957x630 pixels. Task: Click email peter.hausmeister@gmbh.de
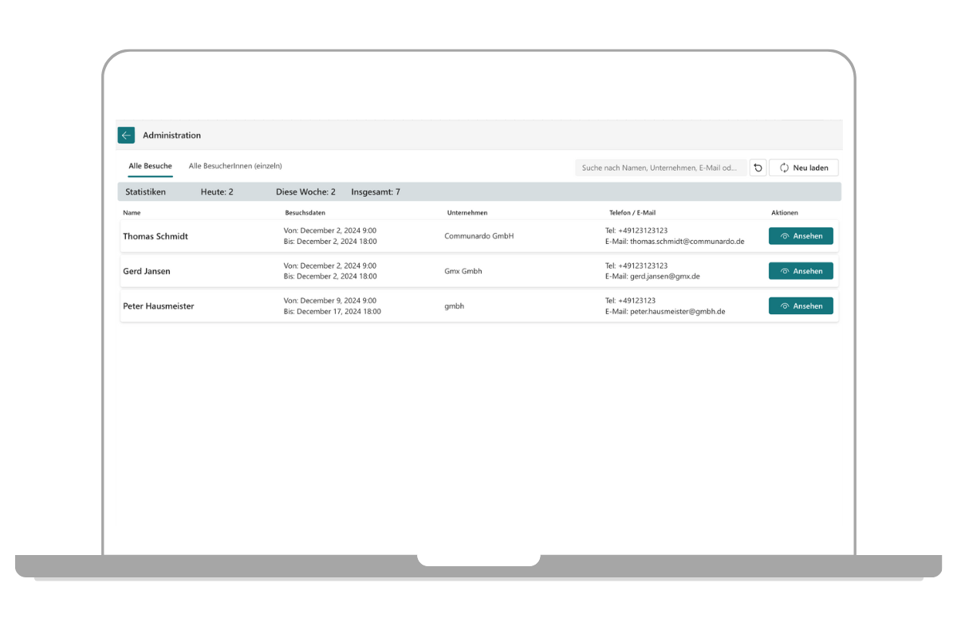point(677,311)
